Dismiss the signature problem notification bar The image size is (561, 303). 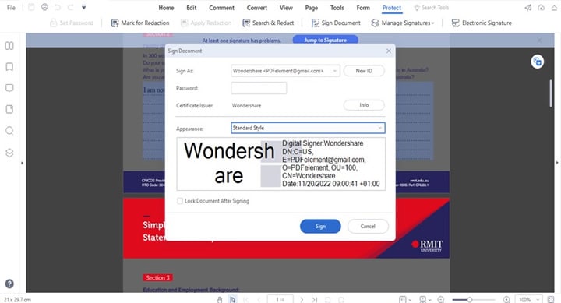[x=539, y=41]
